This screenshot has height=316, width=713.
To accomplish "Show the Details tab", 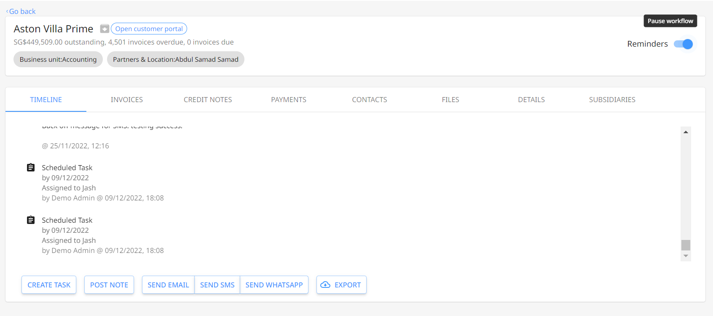I will 531,100.
